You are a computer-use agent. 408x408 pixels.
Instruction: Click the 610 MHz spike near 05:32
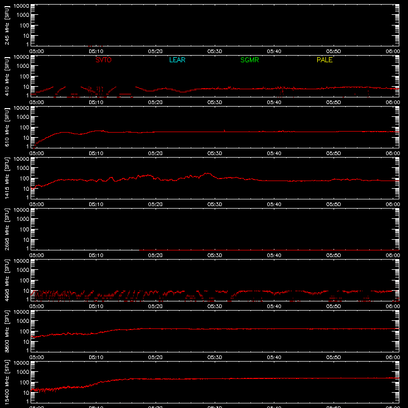pos(224,131)
